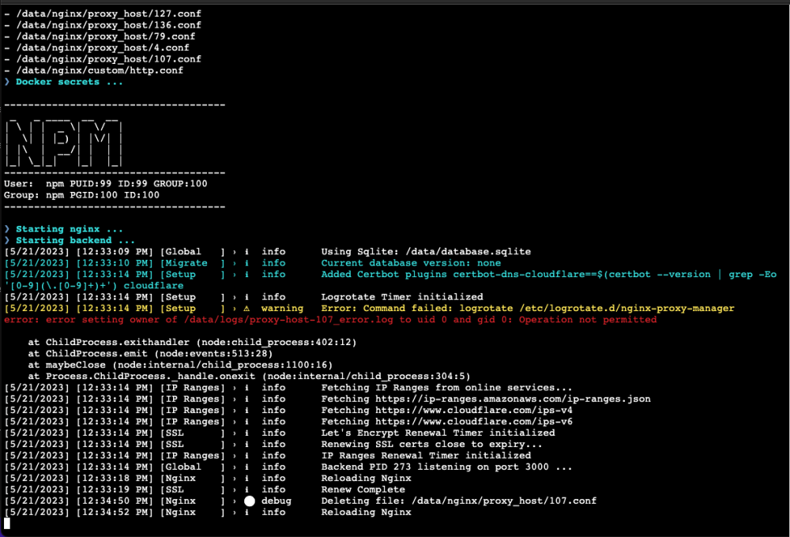Click the warning triangle icon in Setup line
Screen dimensions: 790x537
[246, 308]
